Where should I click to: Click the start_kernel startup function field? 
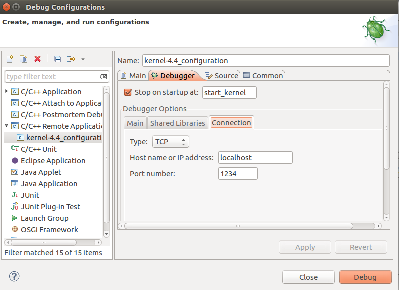coord(229,93)
